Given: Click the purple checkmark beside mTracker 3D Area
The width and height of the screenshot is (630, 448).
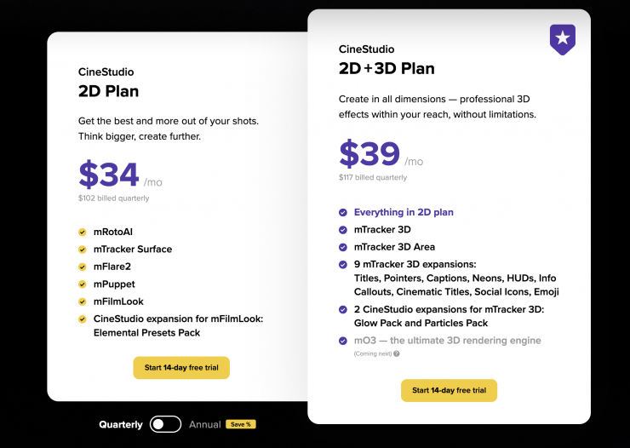Looking at the screenshot, I should (x=343, y=247).
